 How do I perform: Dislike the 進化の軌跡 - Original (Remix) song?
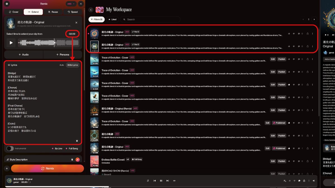(294, 110)
